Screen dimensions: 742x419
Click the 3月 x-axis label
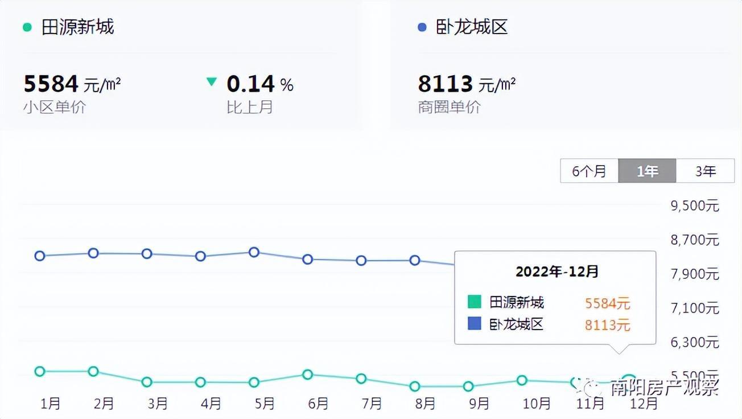158,404
